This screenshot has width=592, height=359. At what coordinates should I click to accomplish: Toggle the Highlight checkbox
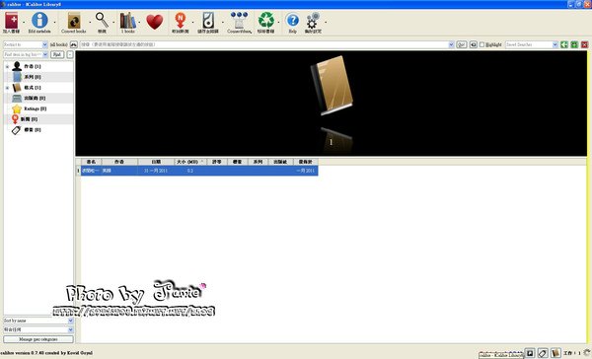pyautogui.click(x=481, y=44)
